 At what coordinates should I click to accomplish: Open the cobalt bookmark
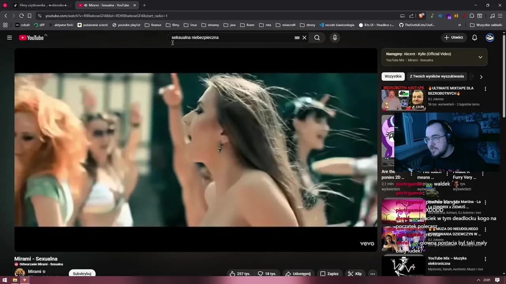click(x=23, y=25)
